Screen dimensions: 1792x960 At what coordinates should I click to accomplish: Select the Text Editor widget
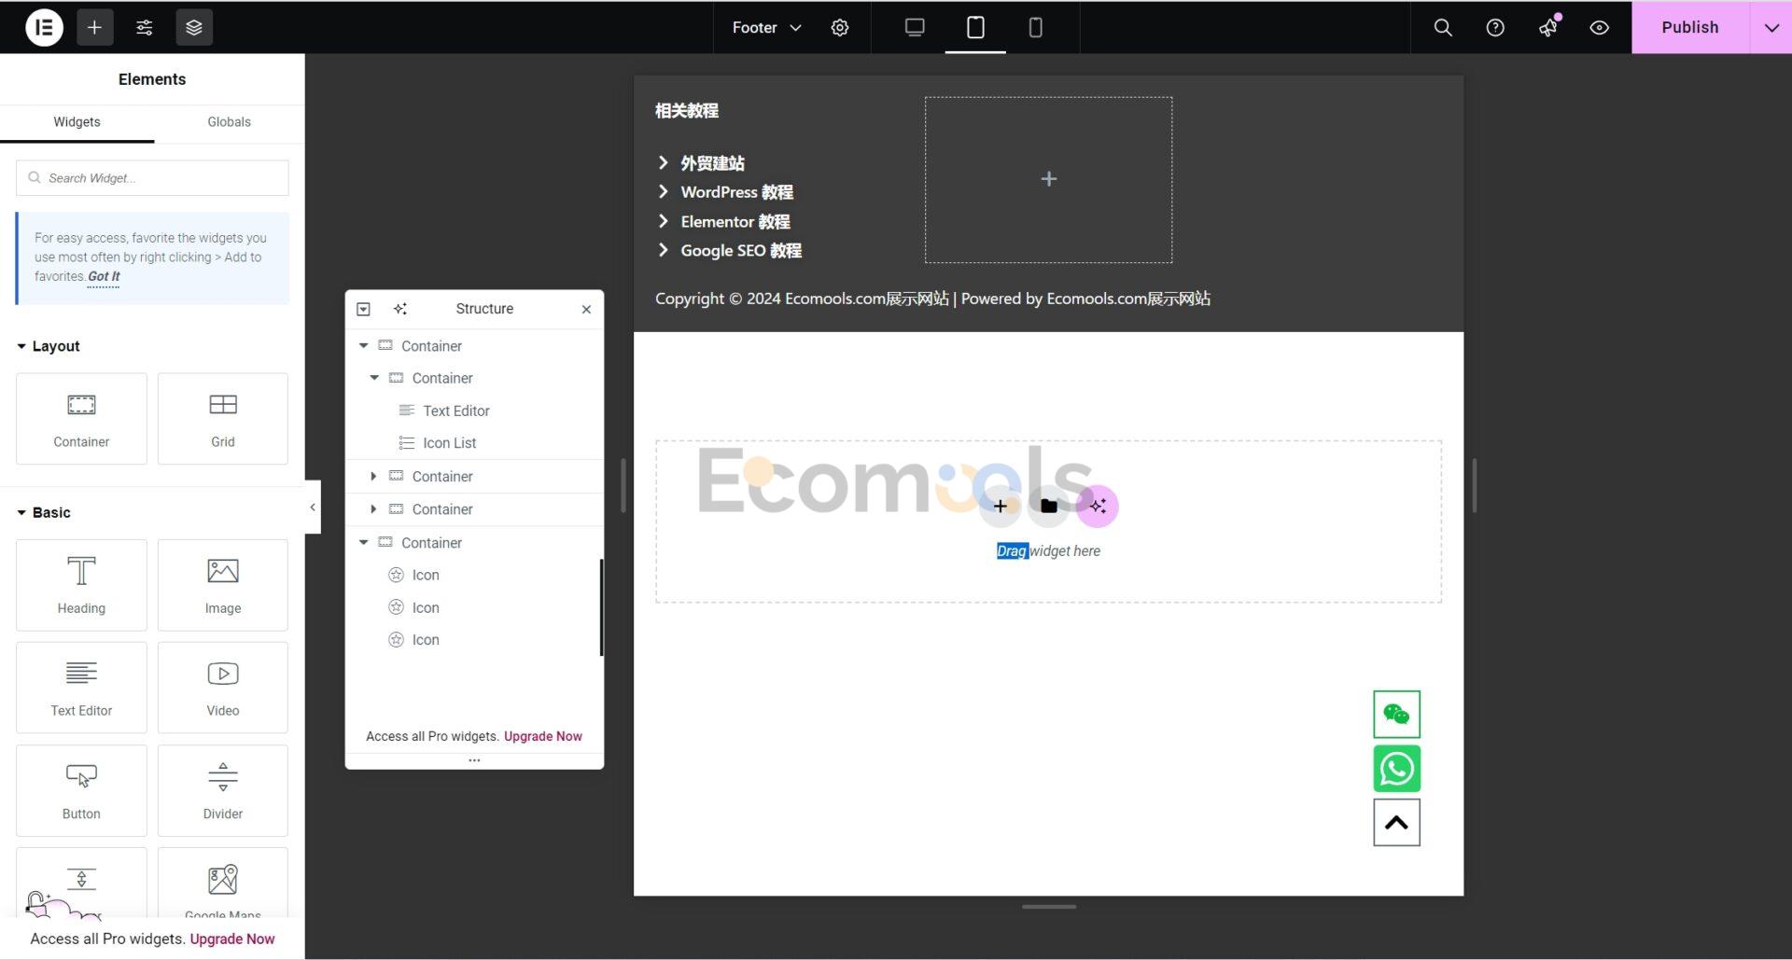(x=81, y=688)
